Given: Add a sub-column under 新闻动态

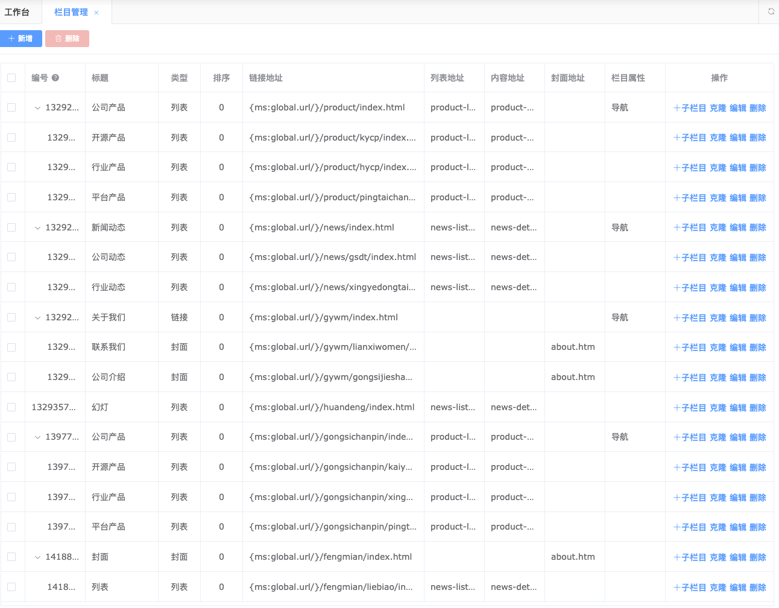Looking at the screenshot, I should click(x=690, y=227).
